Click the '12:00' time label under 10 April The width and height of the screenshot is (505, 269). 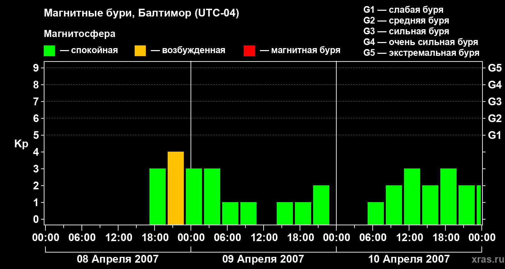pyautogui.click(x=409, y=238)
